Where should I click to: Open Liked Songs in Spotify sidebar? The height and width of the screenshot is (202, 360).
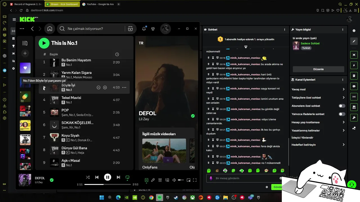[x=25, y=68]
